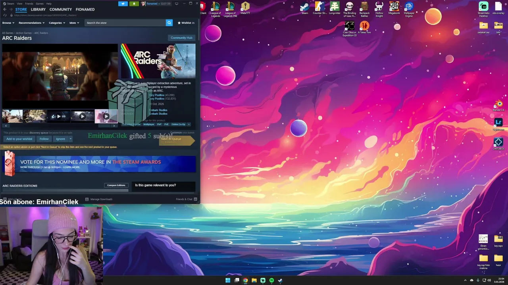The width and height of the screenshot is (508, 285).
Task: Go forward with Steam's forward arrow
Action: click(11, 9)
